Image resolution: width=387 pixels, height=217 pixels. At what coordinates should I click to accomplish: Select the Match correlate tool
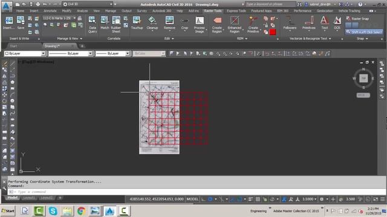105,23
